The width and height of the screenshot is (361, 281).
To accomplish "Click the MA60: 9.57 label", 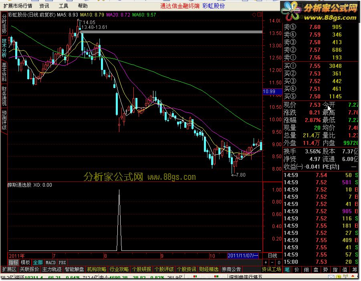I will [x=144, y=15].
